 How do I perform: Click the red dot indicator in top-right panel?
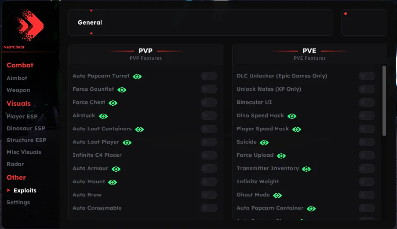click(x=346, y=14)
